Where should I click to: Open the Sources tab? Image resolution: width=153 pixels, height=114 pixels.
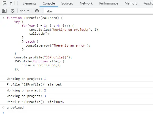[x=67, y=3]
